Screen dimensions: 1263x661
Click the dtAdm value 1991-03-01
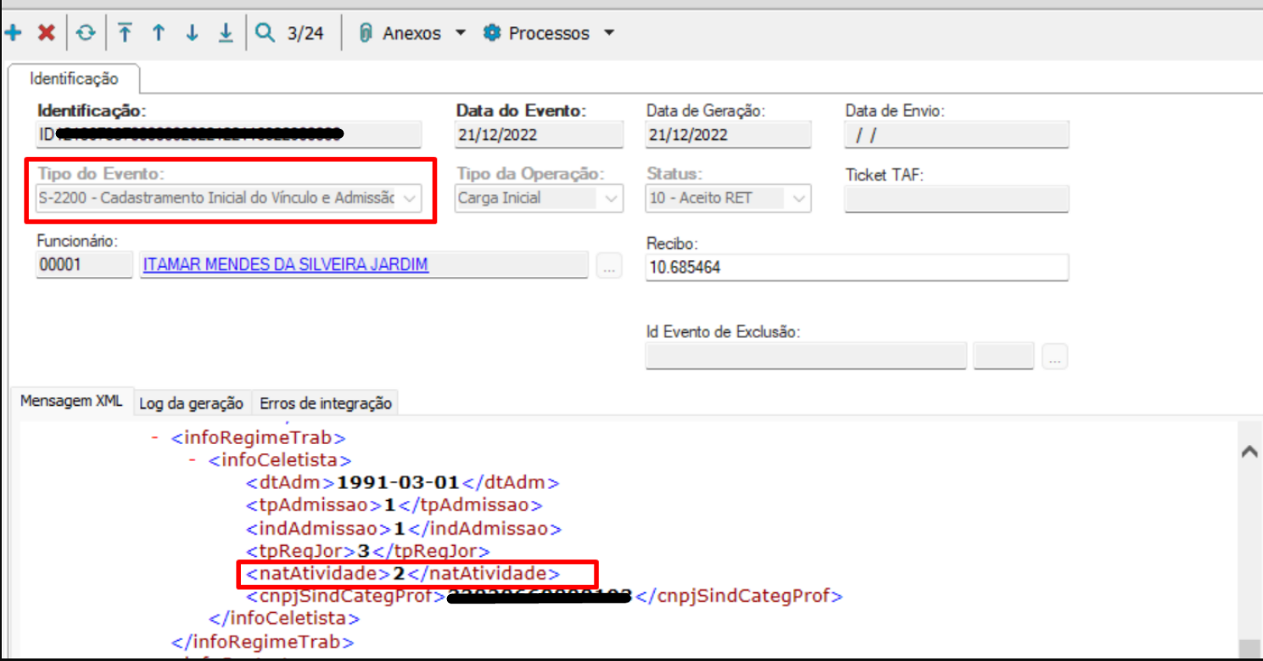point(399,483)
